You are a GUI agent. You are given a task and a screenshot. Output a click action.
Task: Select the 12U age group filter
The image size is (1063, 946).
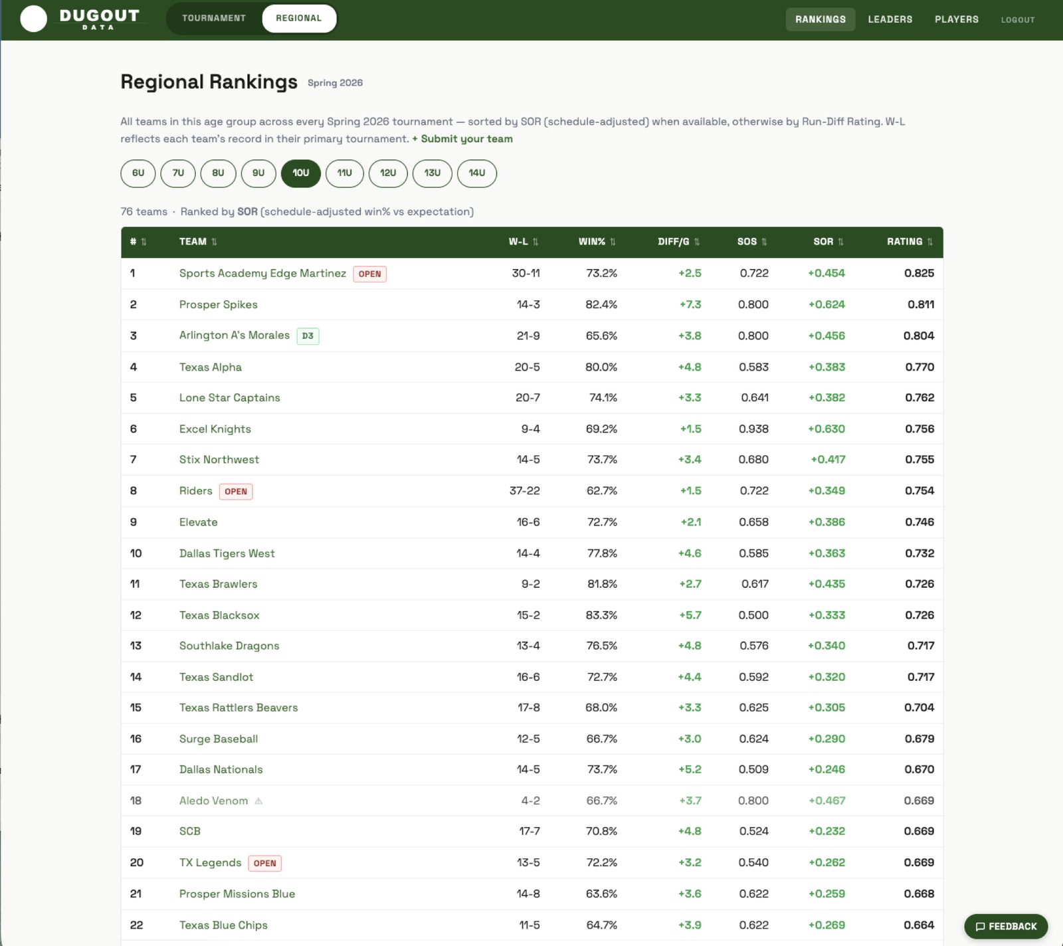tap(388, 173)
